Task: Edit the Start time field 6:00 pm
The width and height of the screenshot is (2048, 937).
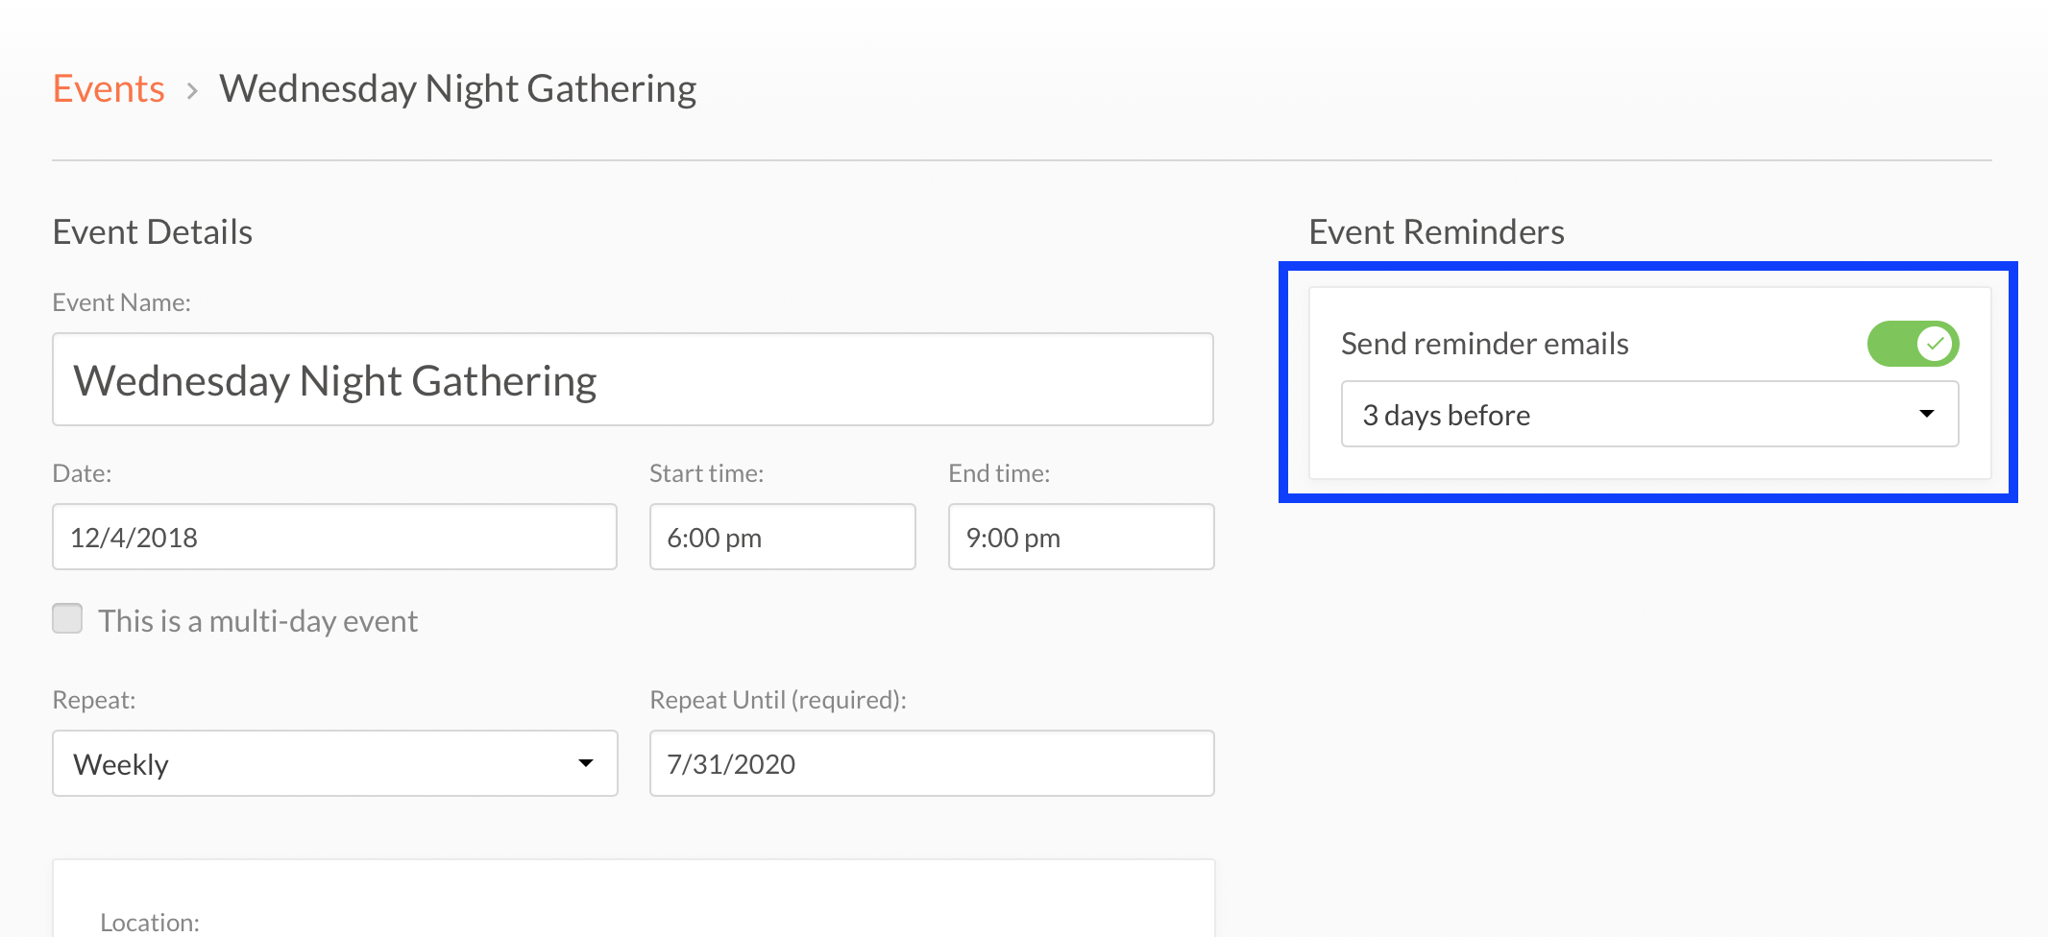Action: point(782,538)
